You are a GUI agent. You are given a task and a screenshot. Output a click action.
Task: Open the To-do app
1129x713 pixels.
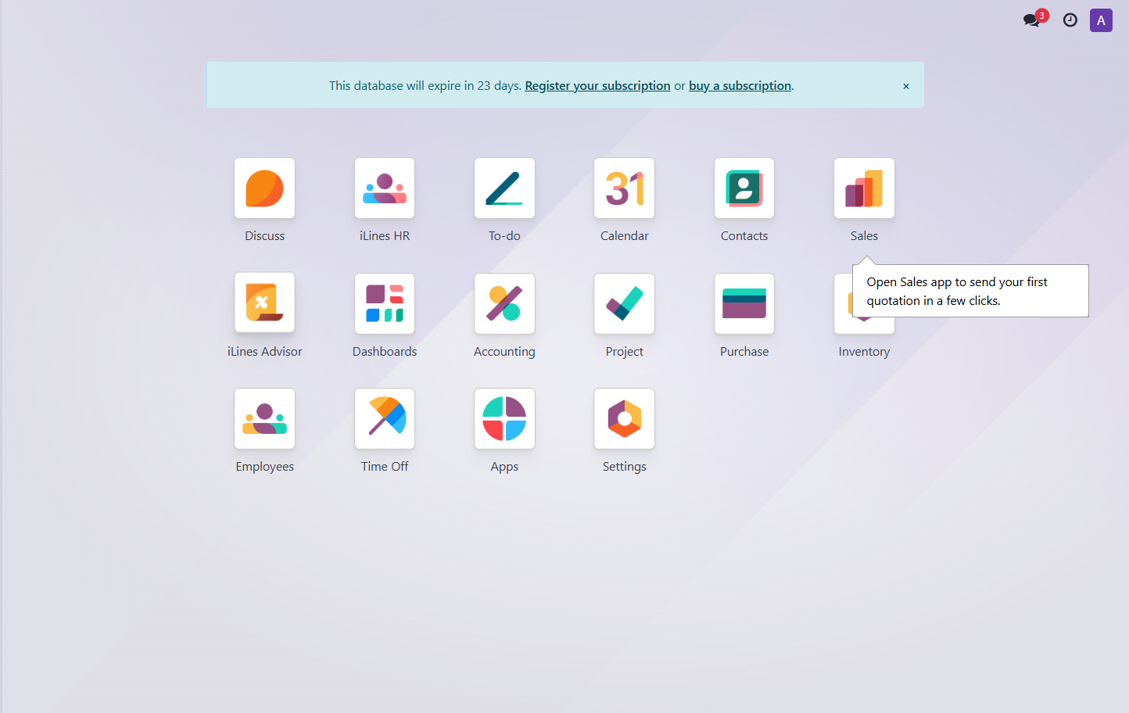(504, 188)
